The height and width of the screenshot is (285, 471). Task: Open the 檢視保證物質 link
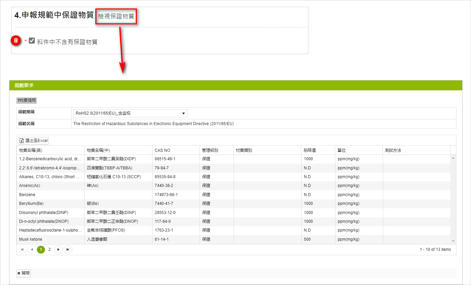[x=116, y=16]
